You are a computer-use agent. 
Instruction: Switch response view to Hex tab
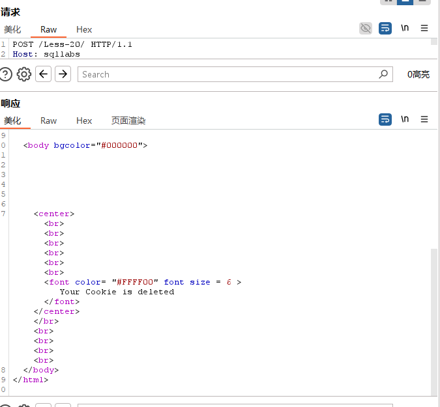click(84, 120)
